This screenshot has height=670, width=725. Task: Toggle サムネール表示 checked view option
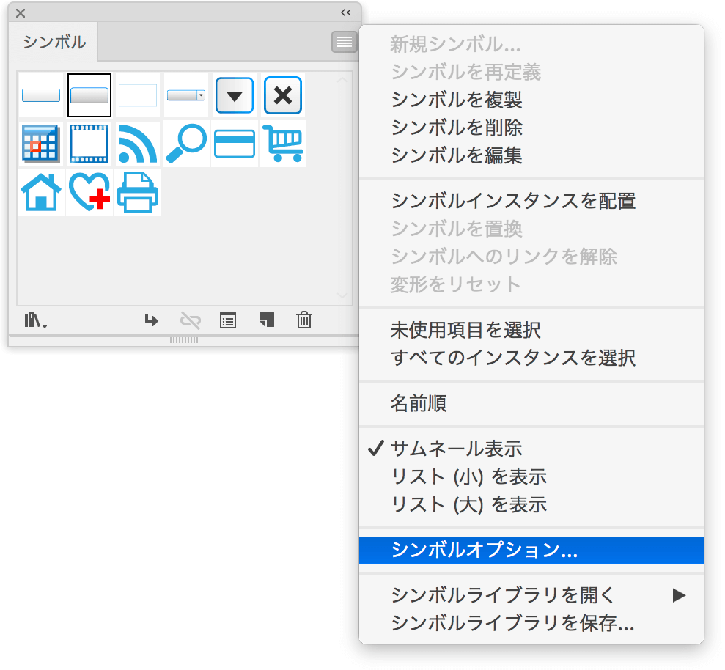pos(531,449)
